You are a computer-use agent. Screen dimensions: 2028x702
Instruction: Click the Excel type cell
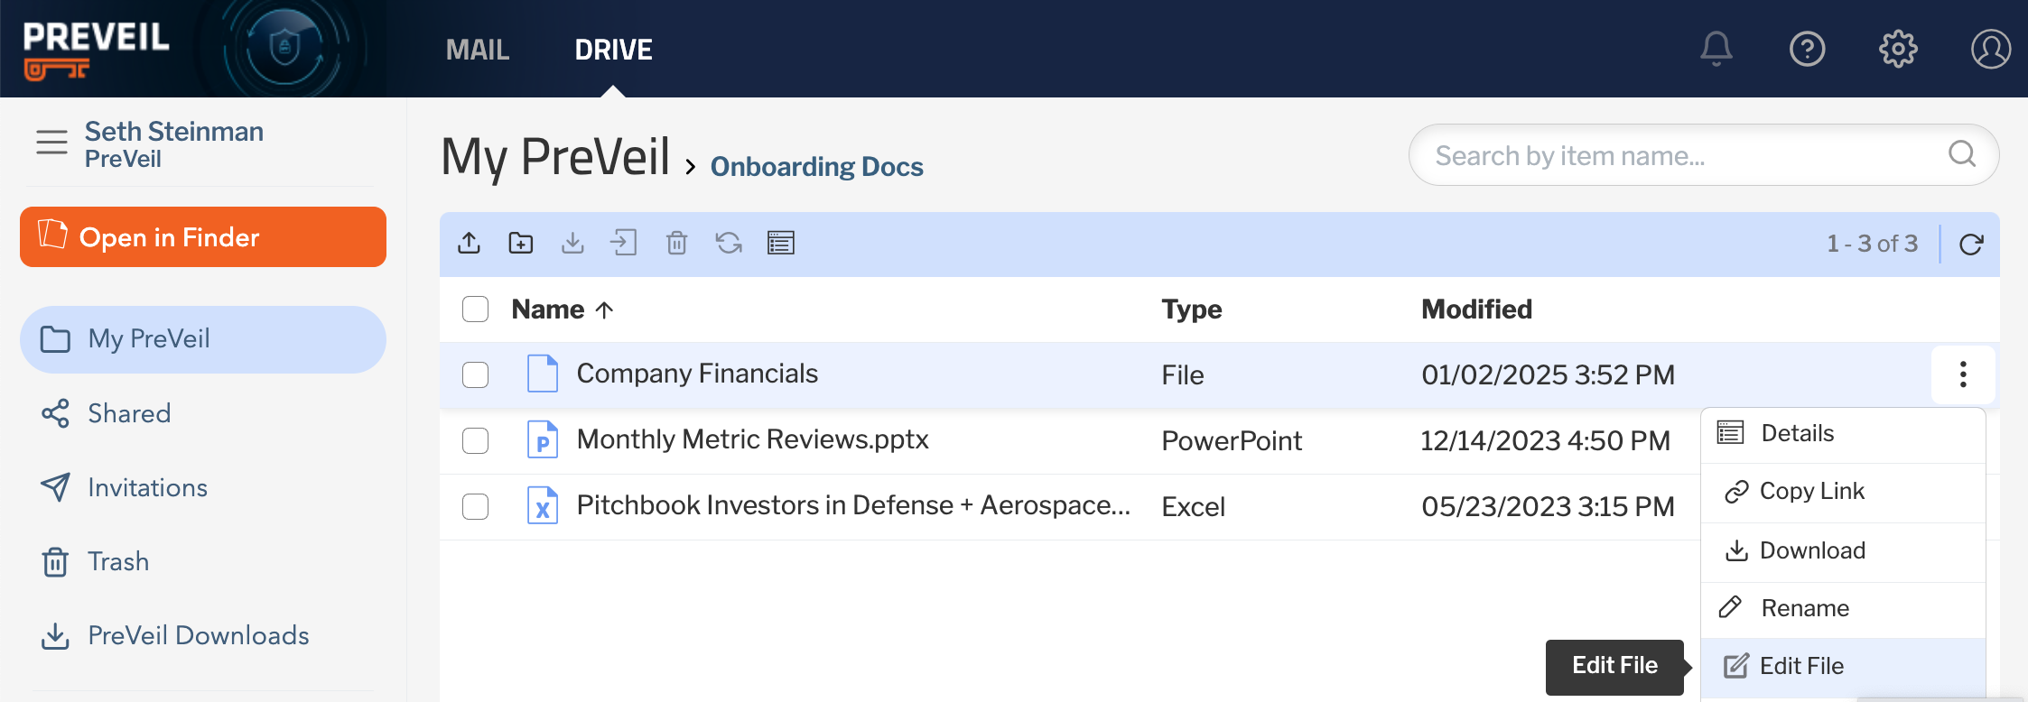pos(1193,506)
